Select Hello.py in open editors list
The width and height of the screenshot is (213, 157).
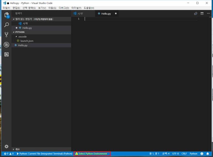(41, 28)
